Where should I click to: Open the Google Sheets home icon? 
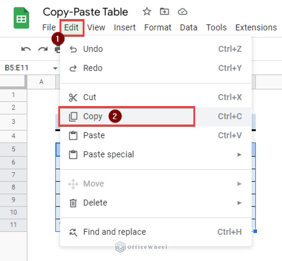(21, 18)
